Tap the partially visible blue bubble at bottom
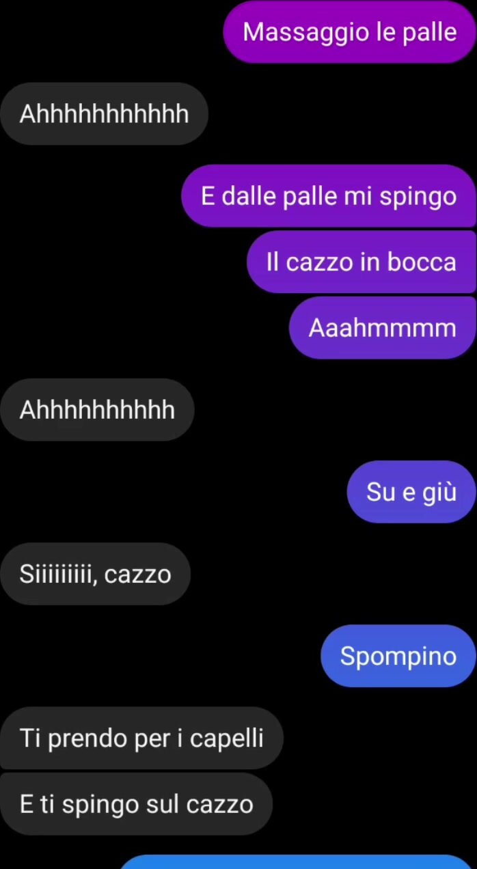477x869 pixels. coord(297,861)
